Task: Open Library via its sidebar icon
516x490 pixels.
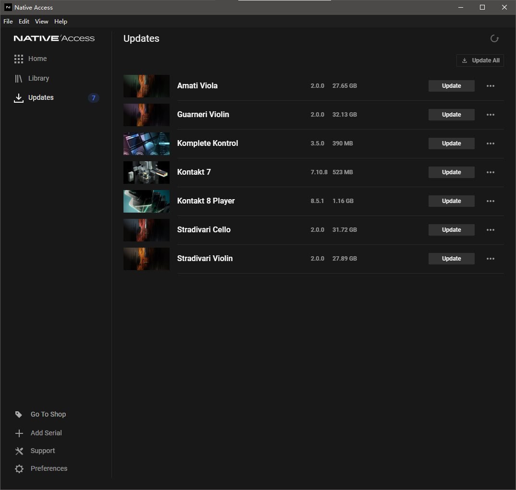Action: (19, 79)
